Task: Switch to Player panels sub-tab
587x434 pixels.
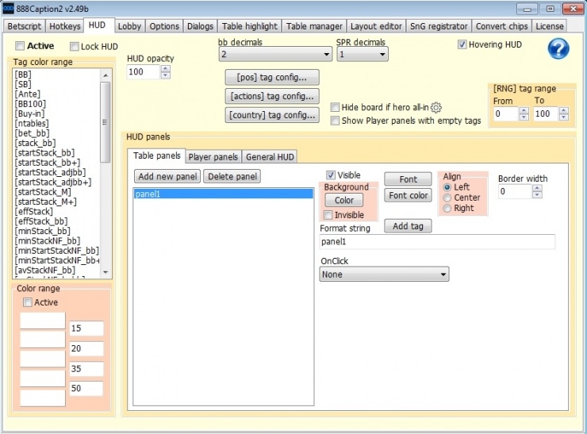Action: point(213,157)
